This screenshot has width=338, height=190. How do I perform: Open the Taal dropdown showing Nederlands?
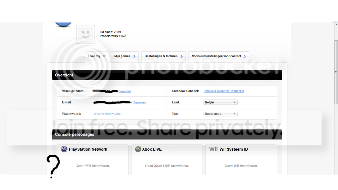tap(220, 114)
